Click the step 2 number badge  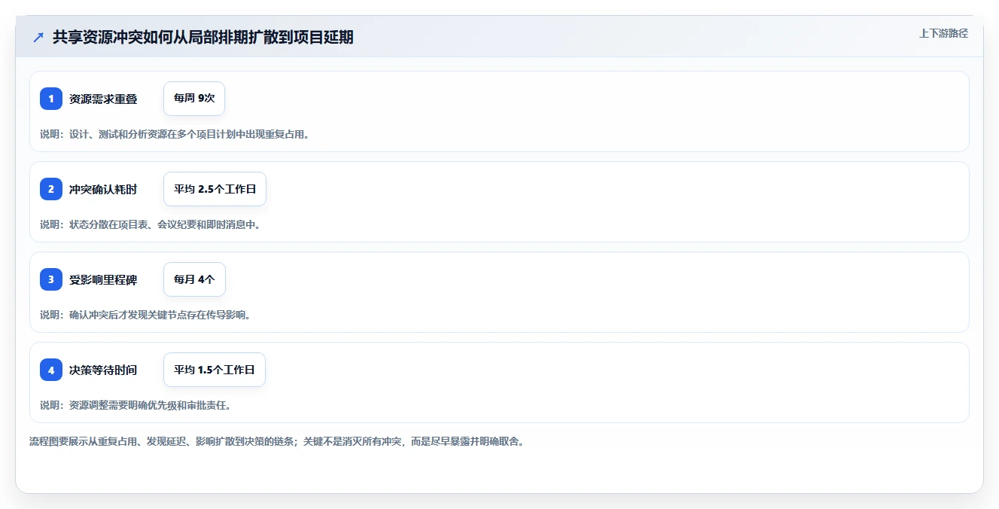coord(51,189)
